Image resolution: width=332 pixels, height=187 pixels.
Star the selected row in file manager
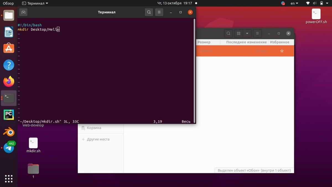[282, 51]
